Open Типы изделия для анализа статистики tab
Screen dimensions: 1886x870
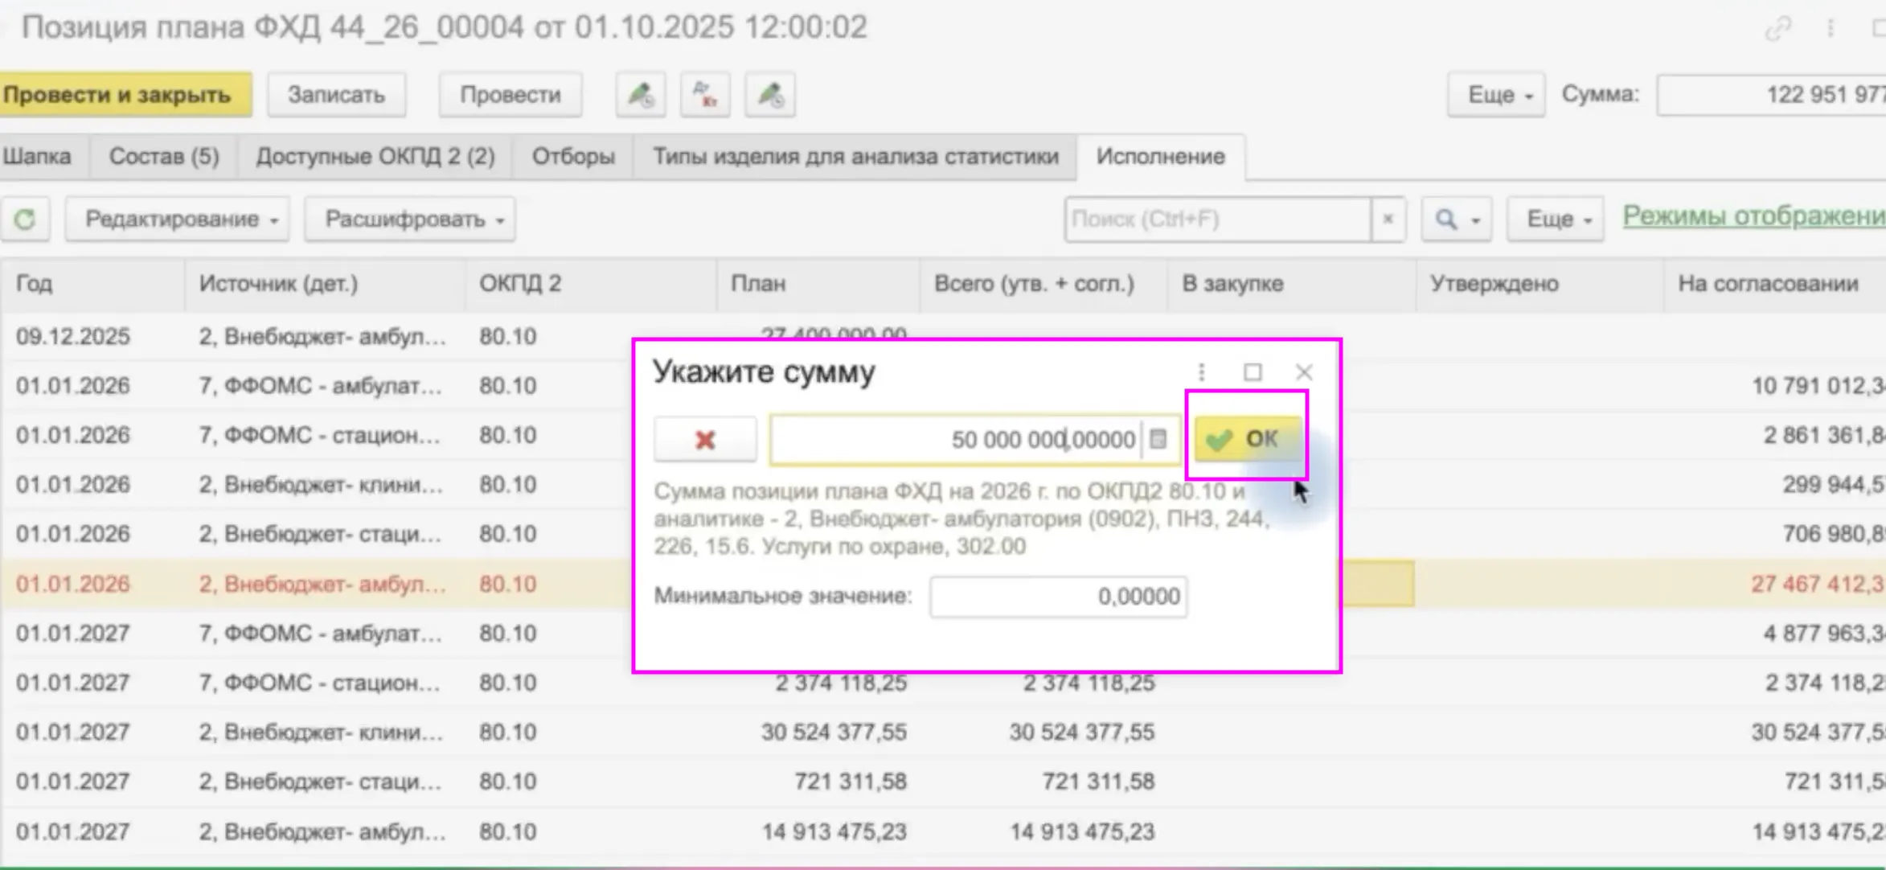point(855,156)
